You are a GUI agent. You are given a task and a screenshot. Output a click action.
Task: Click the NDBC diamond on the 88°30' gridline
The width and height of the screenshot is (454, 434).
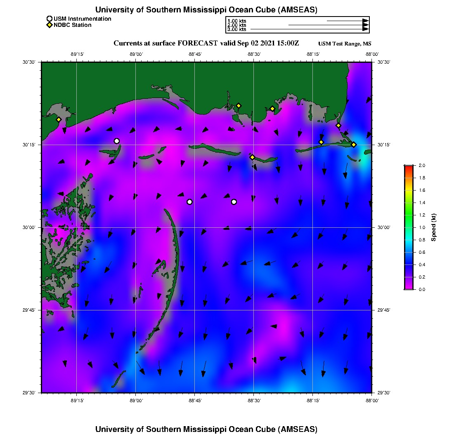point(252,157)
